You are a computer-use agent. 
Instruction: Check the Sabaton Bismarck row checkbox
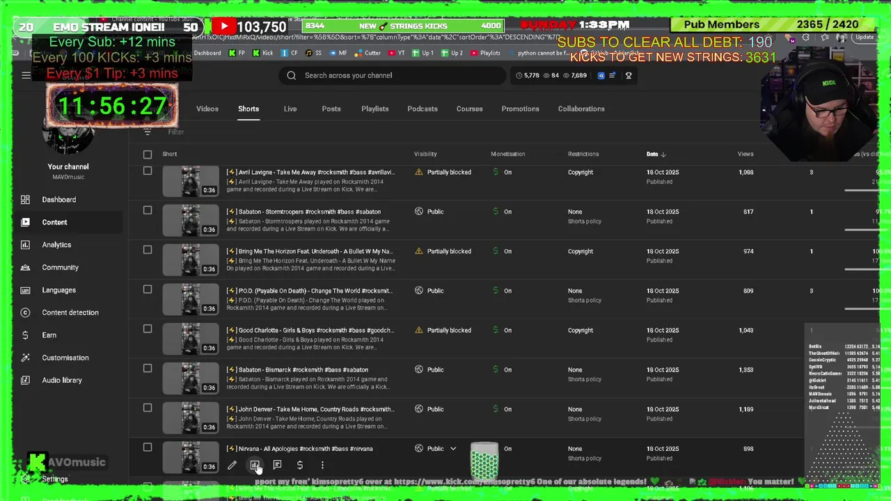point(147,369)
